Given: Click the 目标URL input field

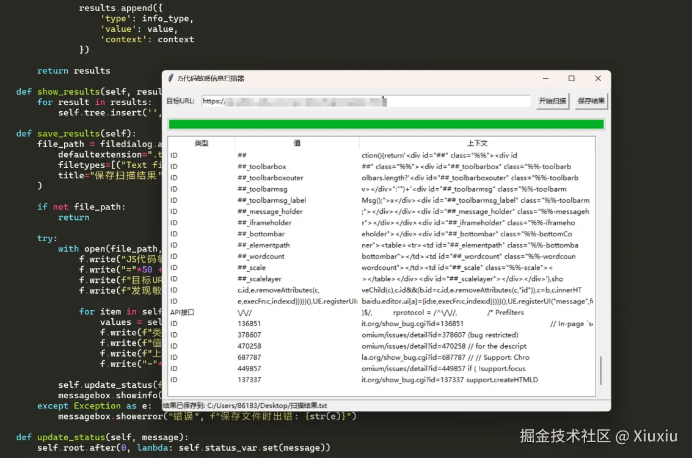Looking at the screenshot, I should pyautogui.click(x=366, y=101).
